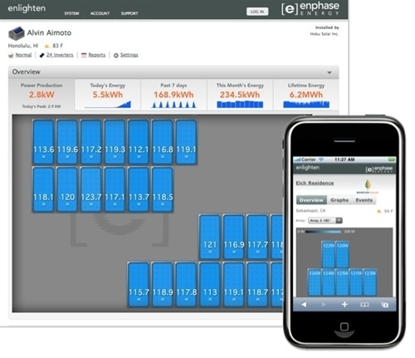This screenshot has height=358, width=415.
Task: Click the Reports calendar icon
Action: [84, 56]
